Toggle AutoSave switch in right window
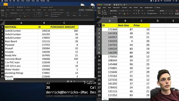 point(110,5)
